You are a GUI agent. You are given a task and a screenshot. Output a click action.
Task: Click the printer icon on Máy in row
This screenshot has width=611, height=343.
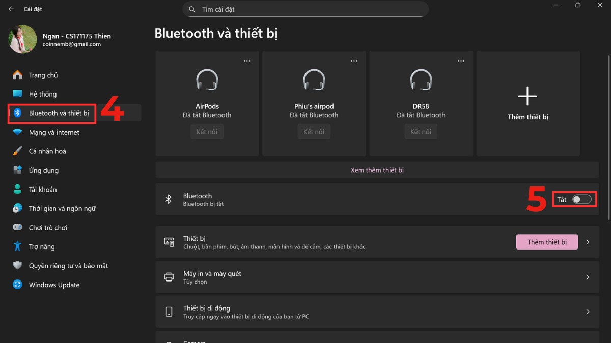click(169, 276)
